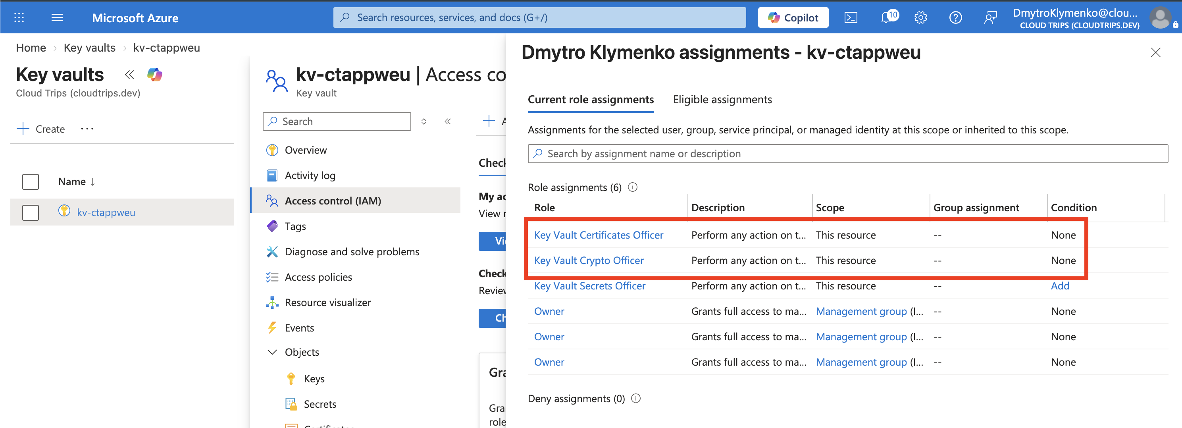Open the Azure apps grid launcher
This screenshot has height=428, width=1182.
pos(19,17)
